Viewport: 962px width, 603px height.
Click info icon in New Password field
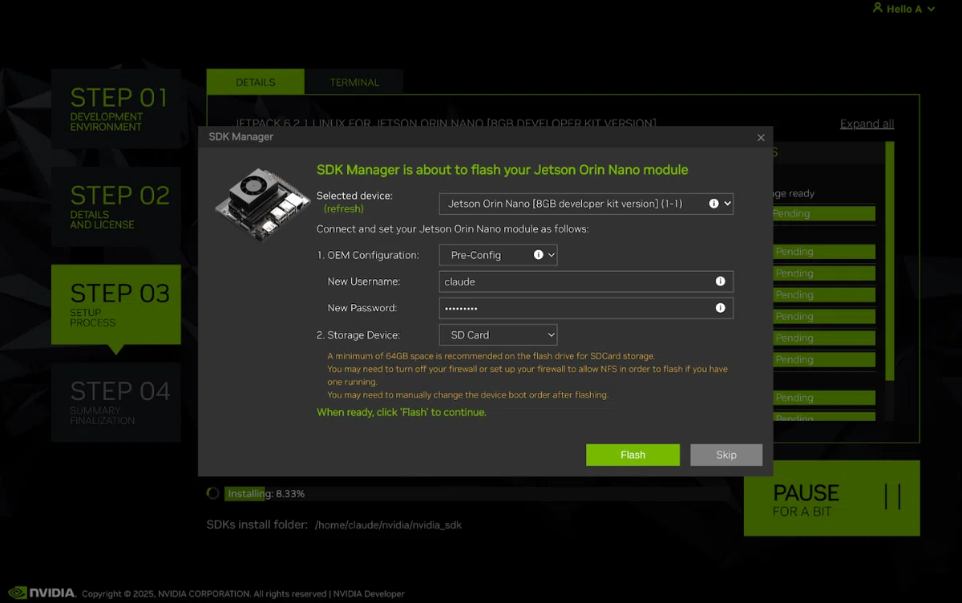tap(720, 308)
